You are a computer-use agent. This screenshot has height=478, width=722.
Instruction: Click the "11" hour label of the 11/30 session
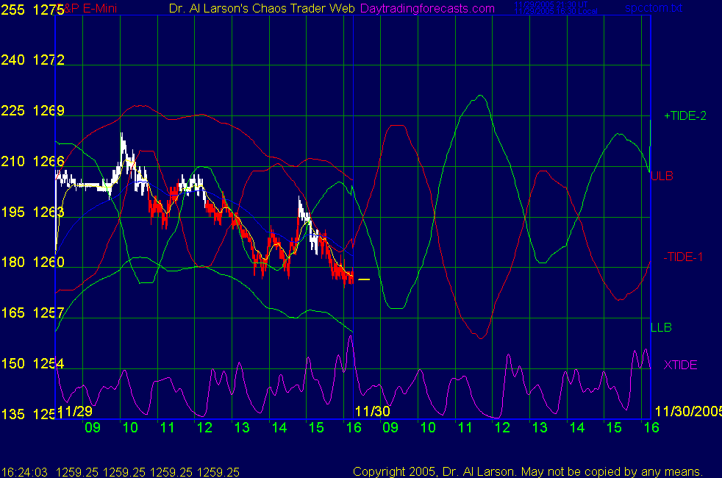point(465,427)
